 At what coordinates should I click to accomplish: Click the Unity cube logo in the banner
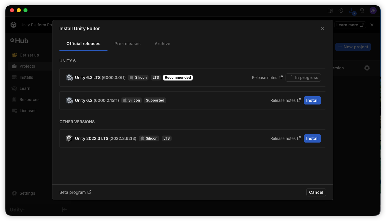tap(13, 25)
